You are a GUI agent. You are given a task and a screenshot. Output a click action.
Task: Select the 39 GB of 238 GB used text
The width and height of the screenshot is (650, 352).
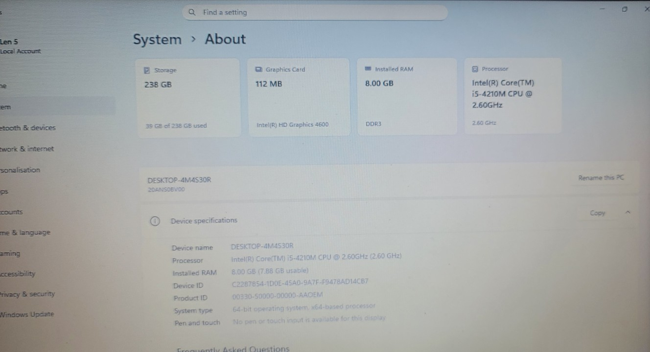coord(176,126)
